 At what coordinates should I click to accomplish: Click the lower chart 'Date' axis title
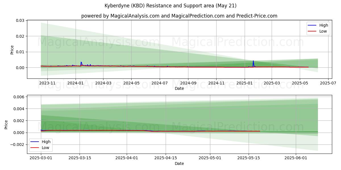(x=179, y=163)
